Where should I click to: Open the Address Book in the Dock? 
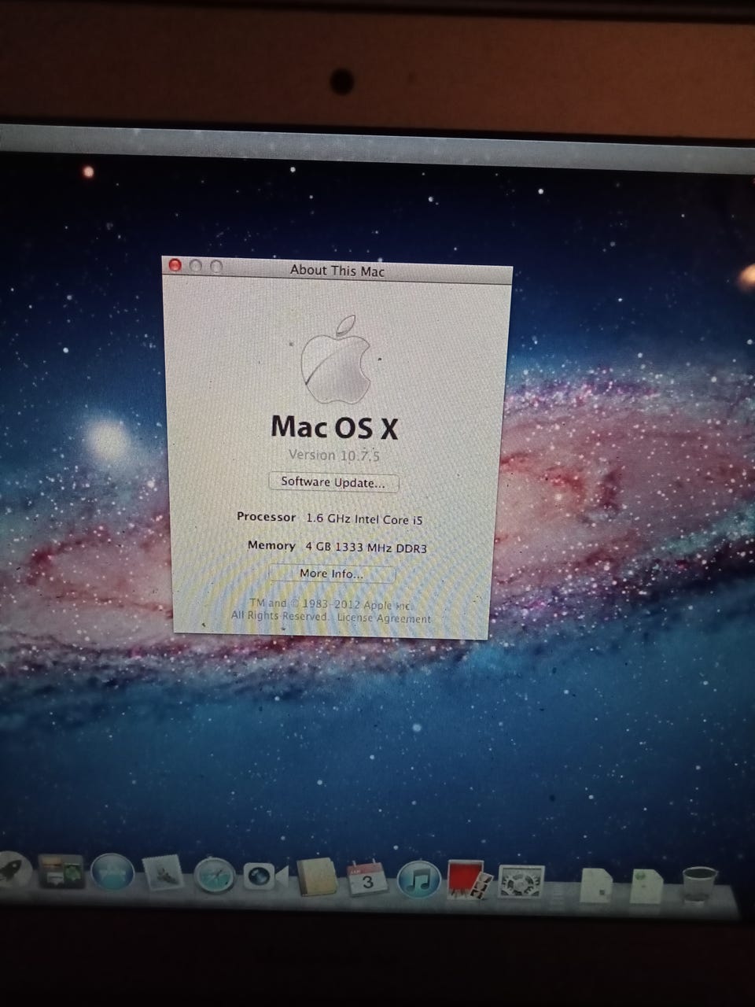click(x=317, y=877)
